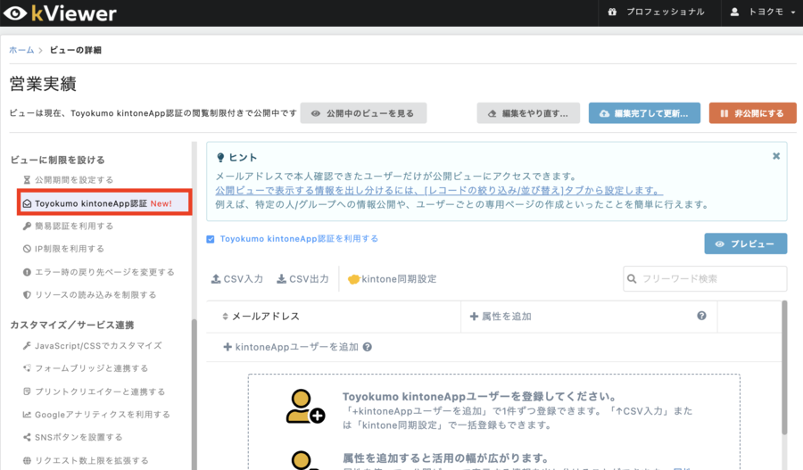Open フォームブリッジと連携する item

coord(86,368)
